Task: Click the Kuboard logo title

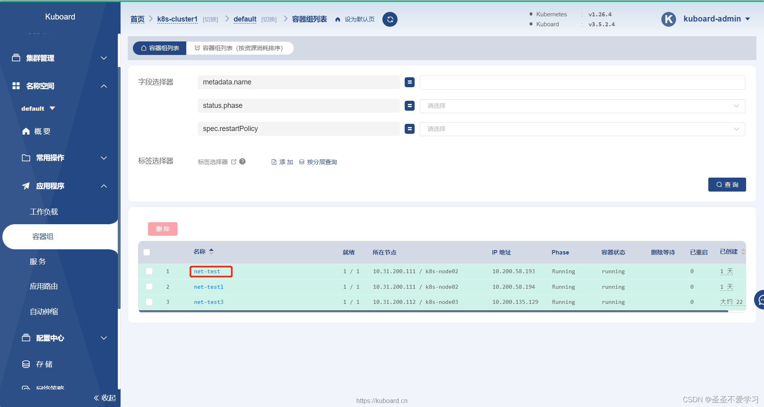Action: [x=60, y=17]
